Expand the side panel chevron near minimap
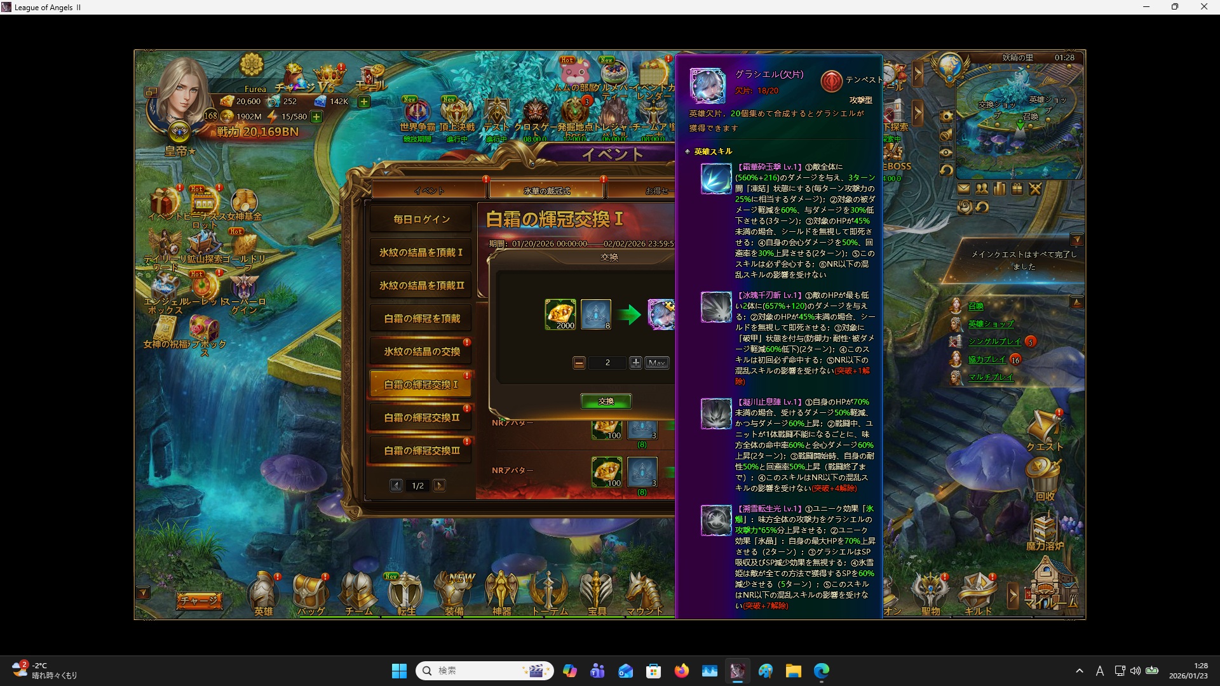The height and width of the screenshot is (686, 1220). pyautogui.click(x=918, y=74)
